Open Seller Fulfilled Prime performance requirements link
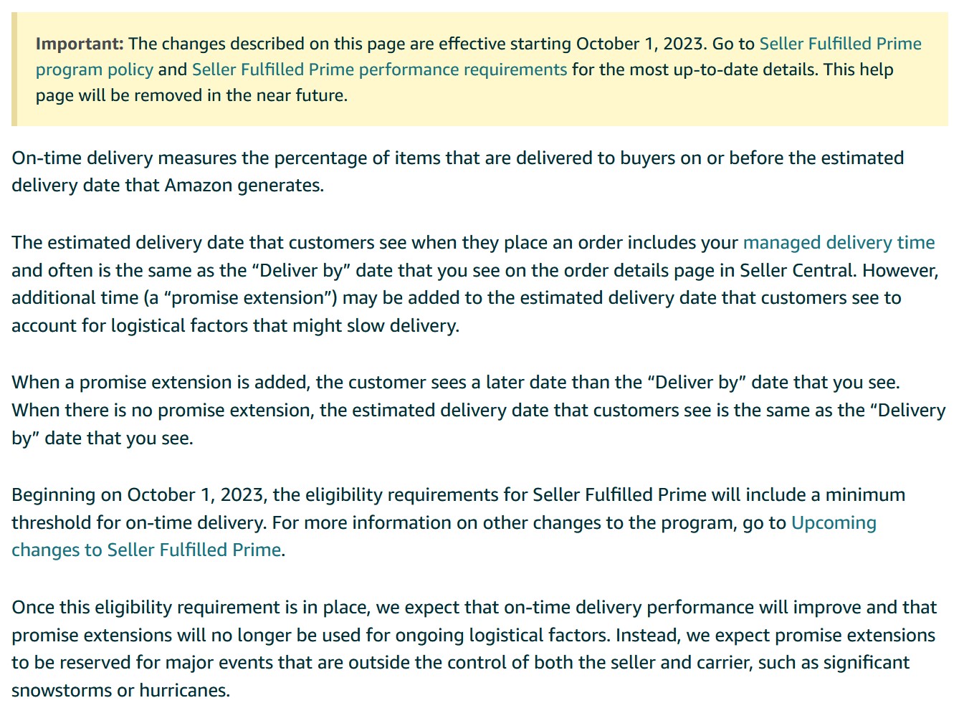 [x=379, y=70]
